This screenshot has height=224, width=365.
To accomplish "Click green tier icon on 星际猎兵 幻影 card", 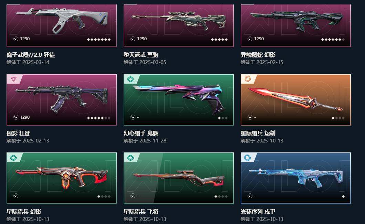I will click(13, 158).
